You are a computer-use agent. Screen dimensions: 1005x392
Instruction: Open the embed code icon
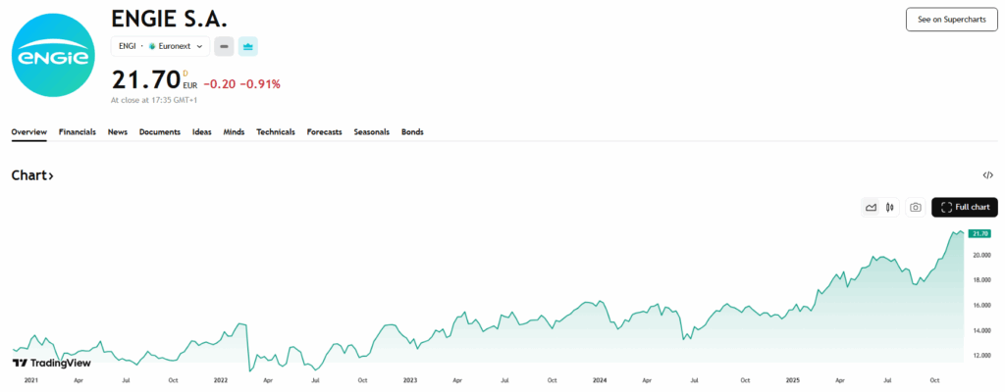987,175
